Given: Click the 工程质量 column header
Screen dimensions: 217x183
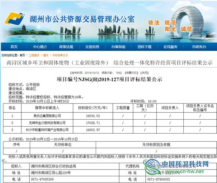Looking at the screenshot, I should (123, 108).
